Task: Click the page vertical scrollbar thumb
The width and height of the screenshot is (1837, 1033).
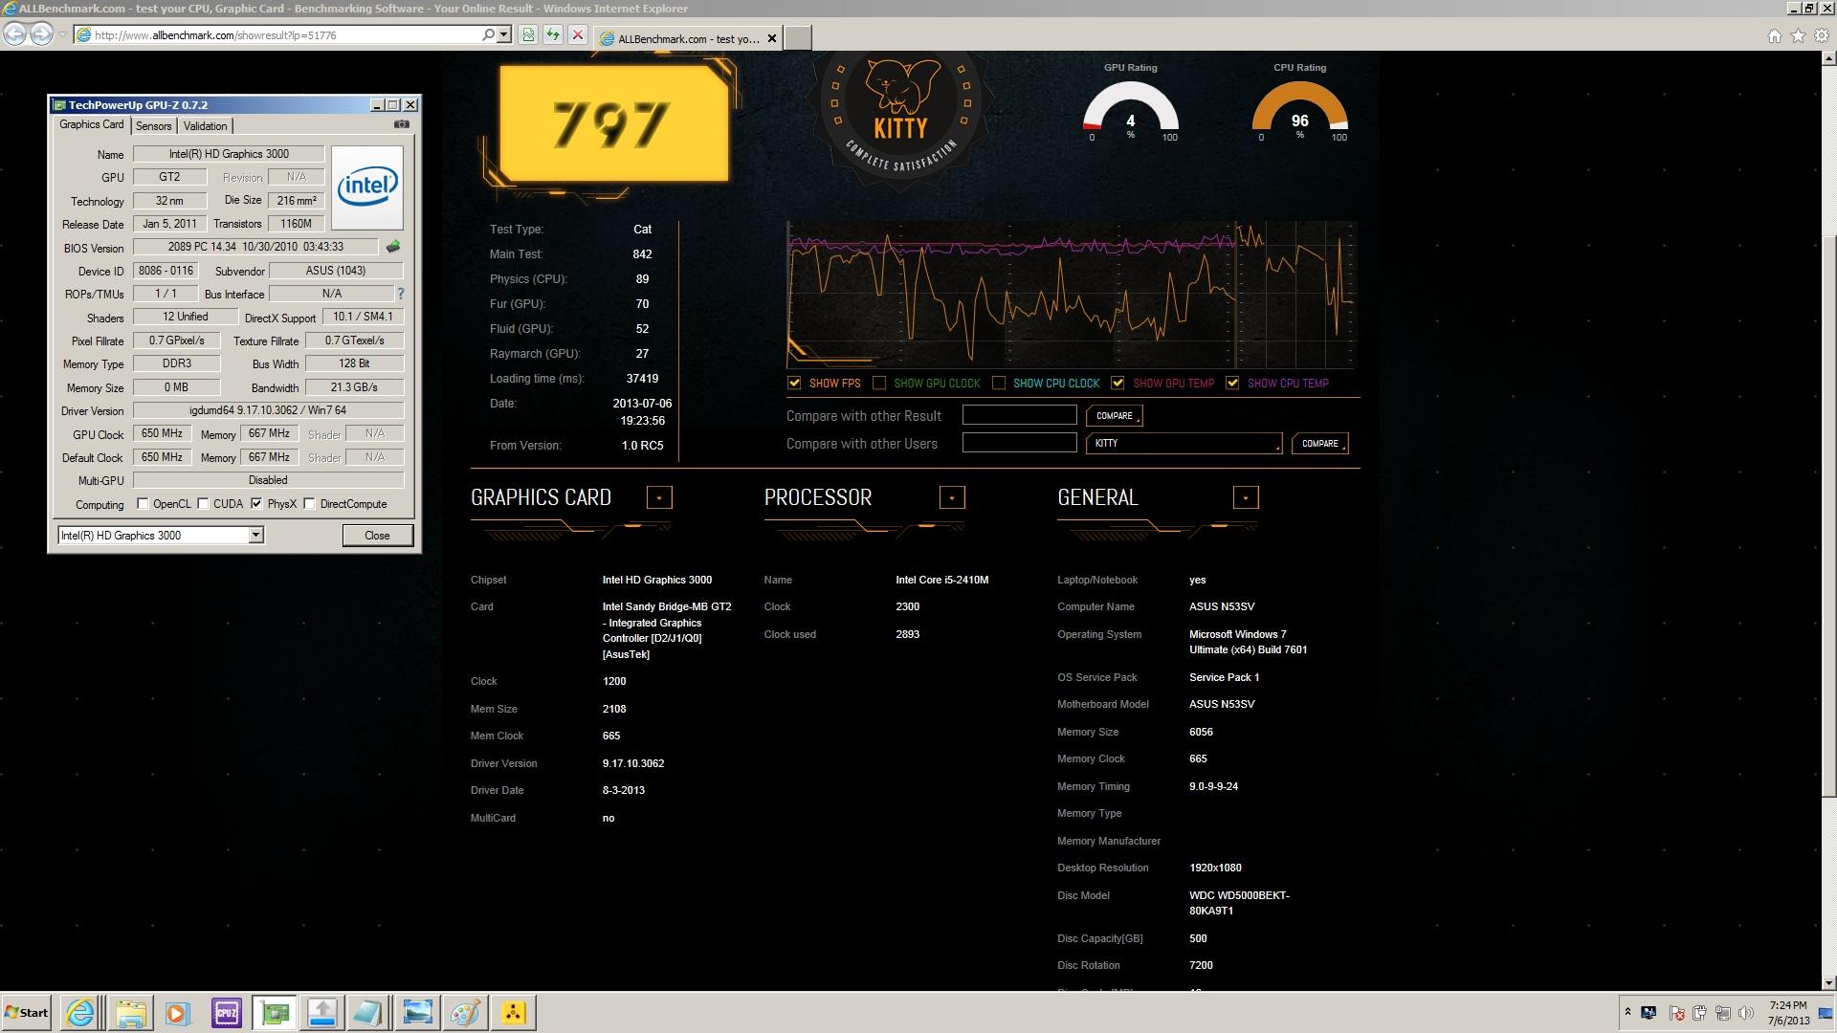Action: pyautogui.click(x=1829, y=516)
